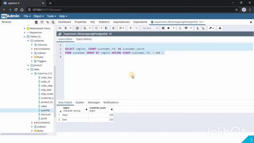Select the quantity column in tree
The height and width of the screenshot is (143, 254).
coord(45,110)
